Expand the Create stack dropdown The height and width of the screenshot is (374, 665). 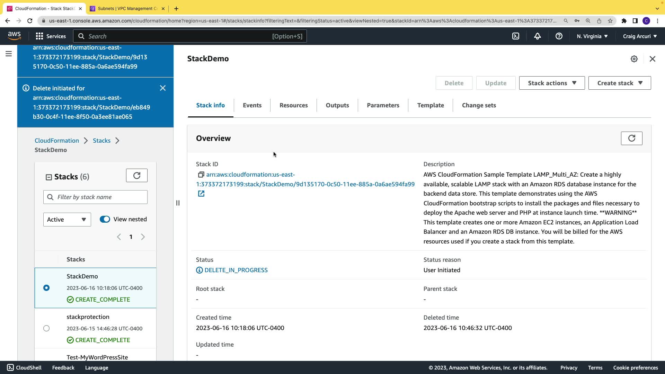point(619,83)
